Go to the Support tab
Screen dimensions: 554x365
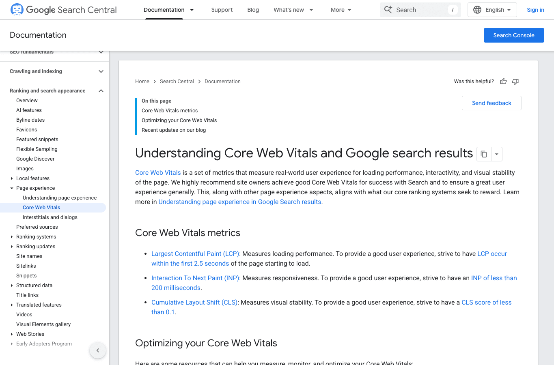[x=222, y=10]
